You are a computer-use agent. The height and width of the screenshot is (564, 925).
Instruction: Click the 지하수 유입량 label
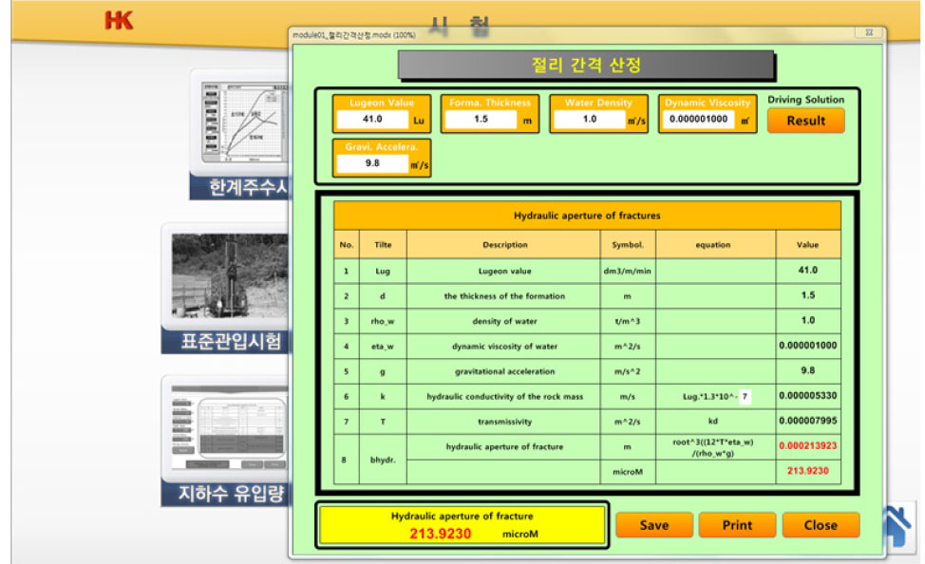pos(232,494)
